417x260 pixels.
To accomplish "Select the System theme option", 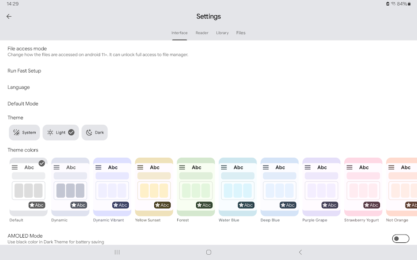I will (x=24, y=132).
